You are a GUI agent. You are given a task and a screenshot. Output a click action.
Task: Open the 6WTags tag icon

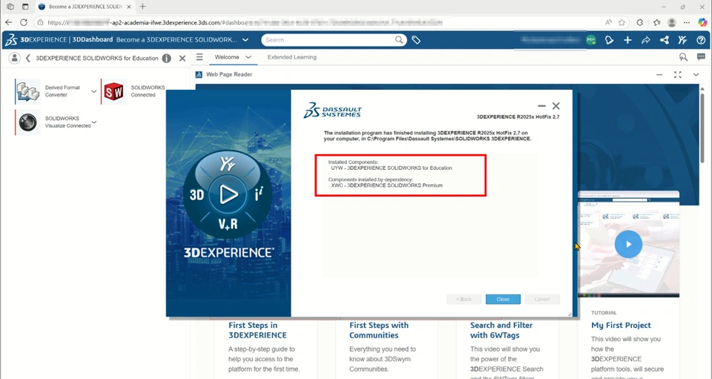[x=416, y=40]
